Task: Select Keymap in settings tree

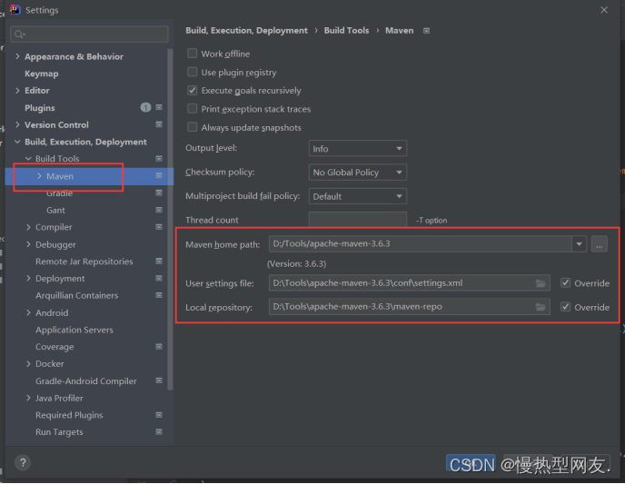Action: (42, 74)
